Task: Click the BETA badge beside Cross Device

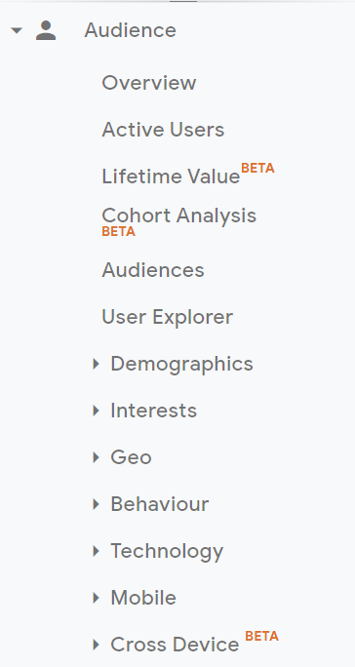Action: pos(261,637)
